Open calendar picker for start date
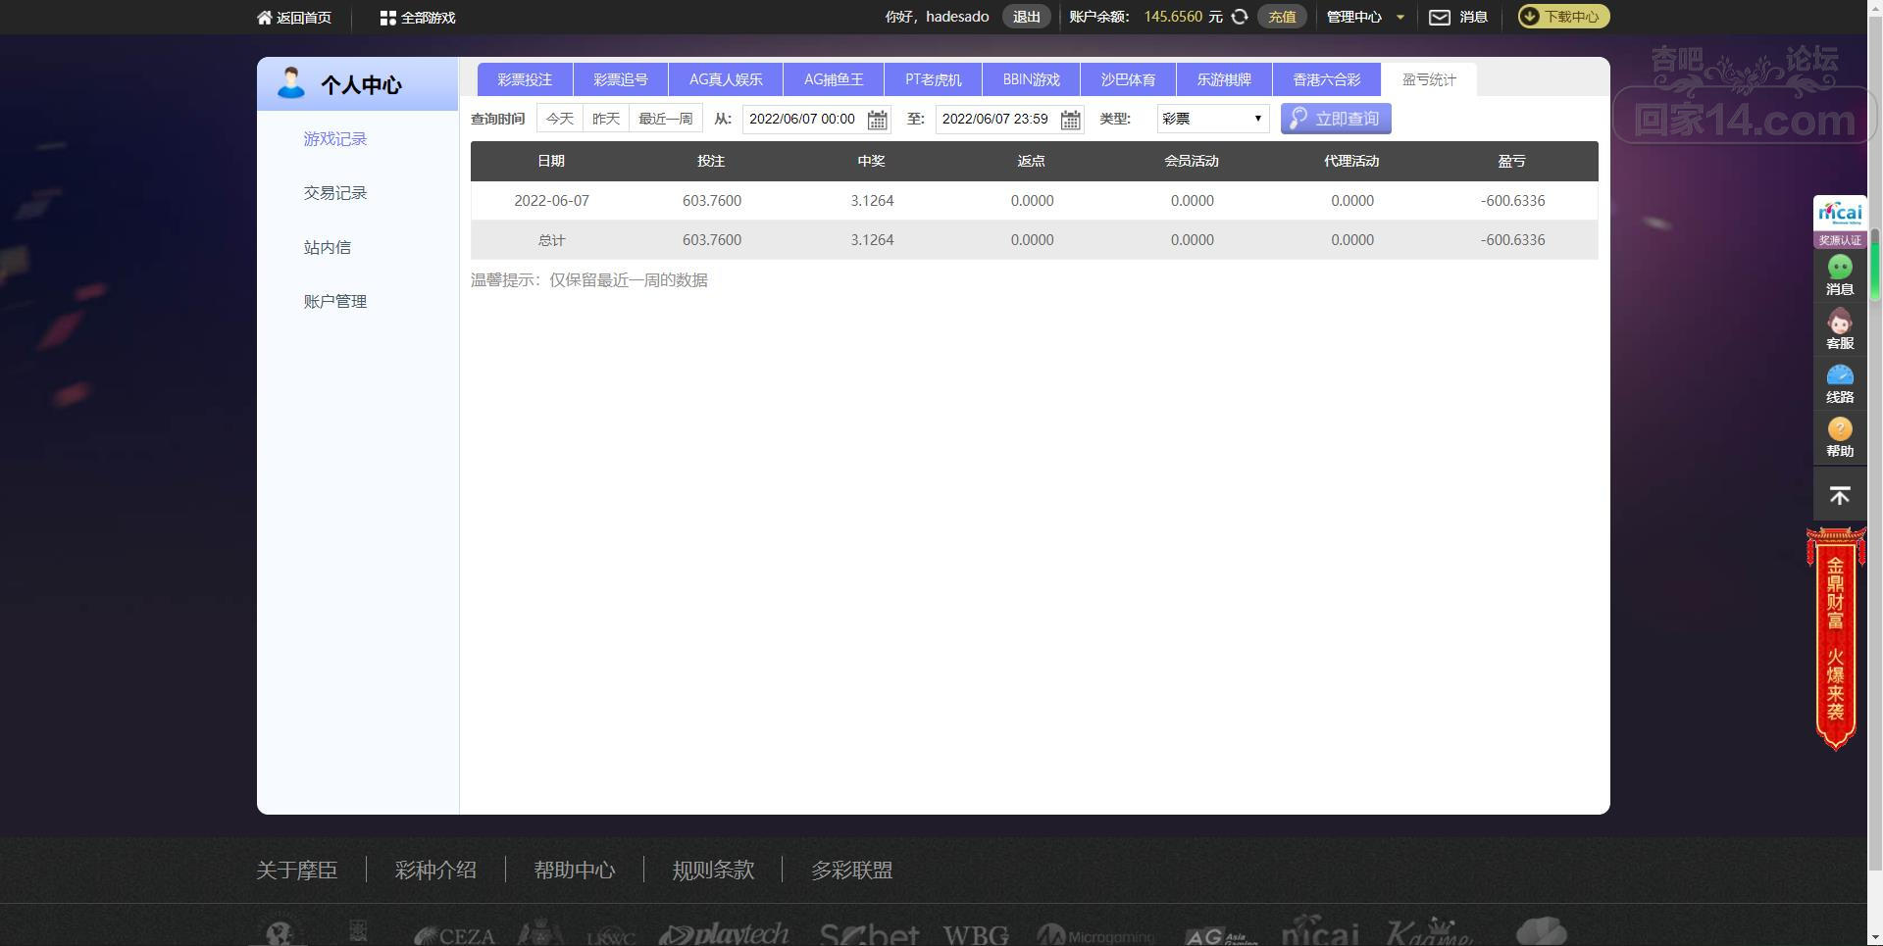 [x=878, y=120]
